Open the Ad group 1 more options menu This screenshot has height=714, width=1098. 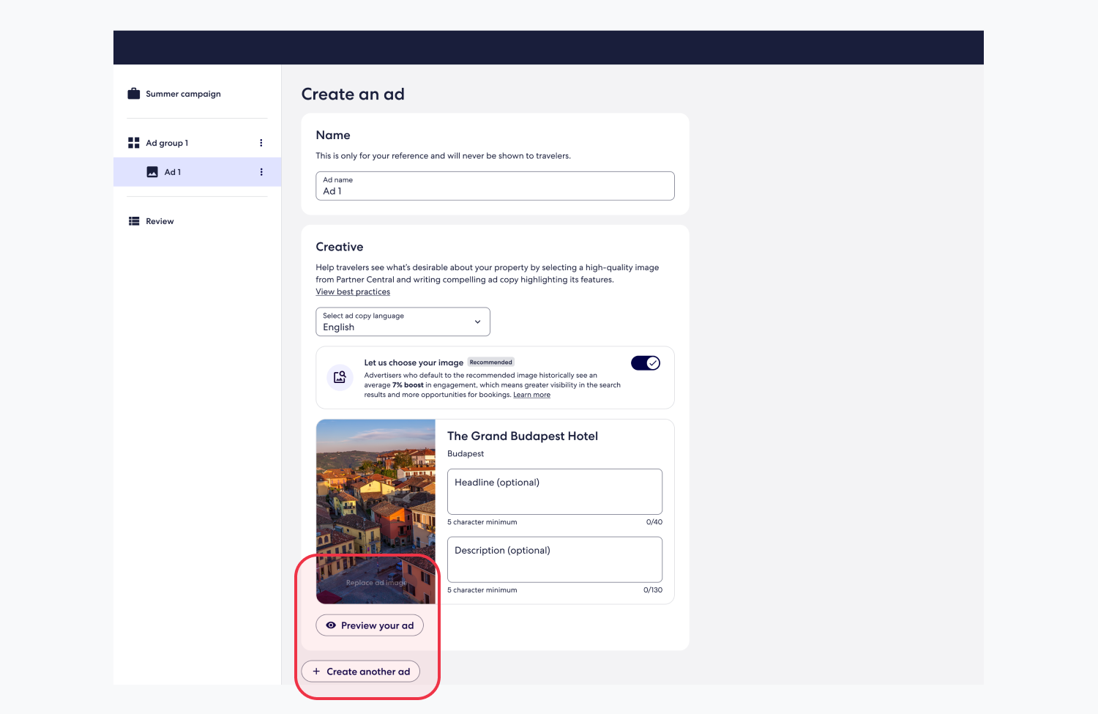[x=261, y=143]
